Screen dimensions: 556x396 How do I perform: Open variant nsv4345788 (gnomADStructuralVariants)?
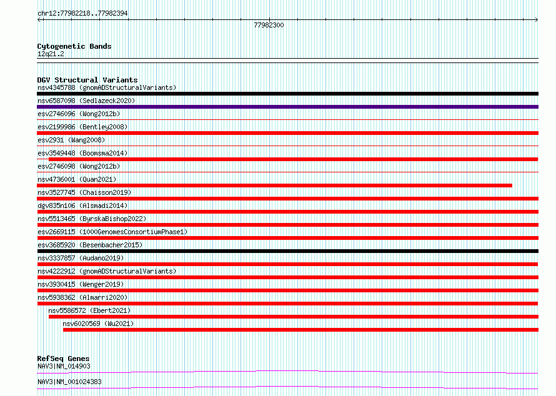point(107,87)
